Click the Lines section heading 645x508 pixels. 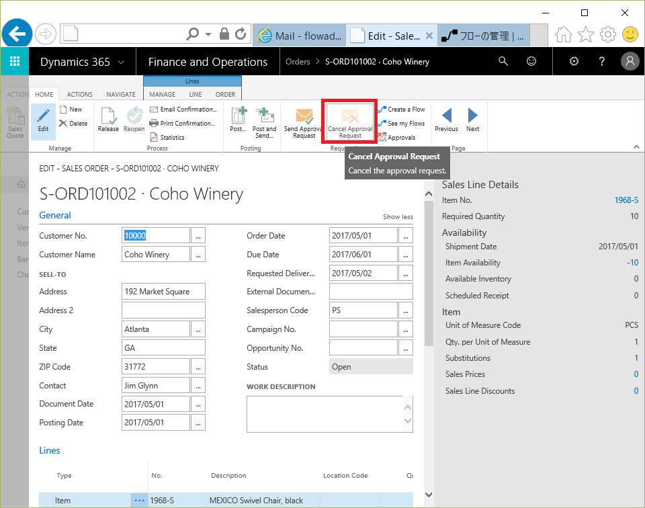(49, 450)
